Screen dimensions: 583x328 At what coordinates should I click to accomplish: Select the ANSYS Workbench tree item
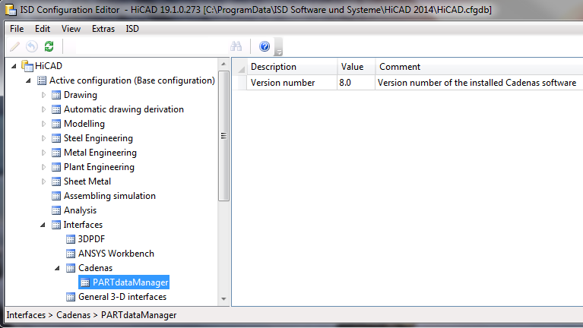click(116, 254)
